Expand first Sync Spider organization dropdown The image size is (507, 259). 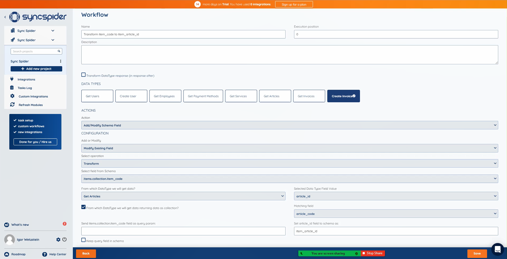click(53, 31)
